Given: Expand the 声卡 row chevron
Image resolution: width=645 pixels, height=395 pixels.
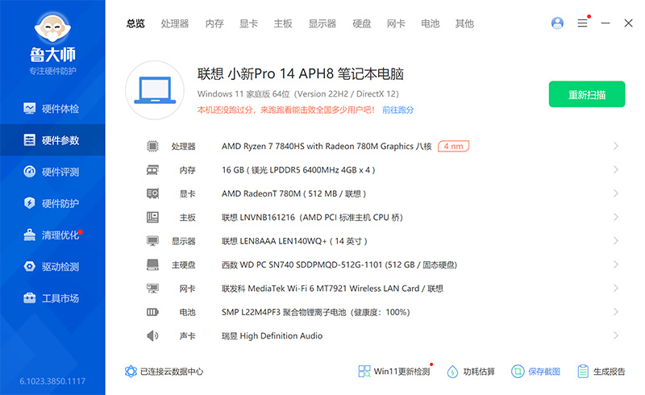Looking at the screenshot, I should [x=616, y=335].
